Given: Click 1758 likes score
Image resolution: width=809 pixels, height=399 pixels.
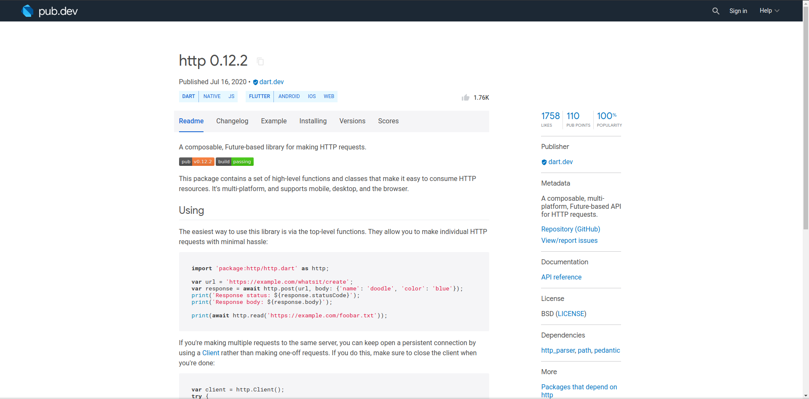Looking at the screenshot, I should (550, 119).
